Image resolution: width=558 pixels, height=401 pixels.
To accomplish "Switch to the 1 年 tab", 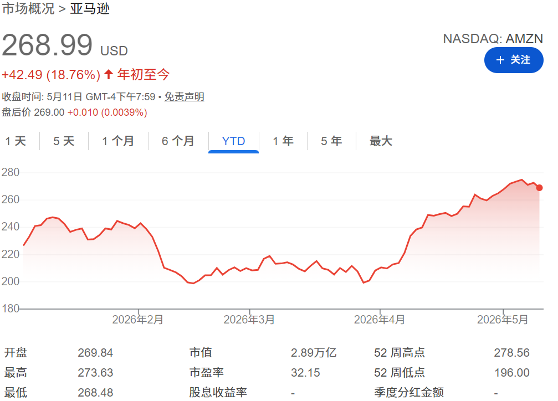I will tap(283, 141).
